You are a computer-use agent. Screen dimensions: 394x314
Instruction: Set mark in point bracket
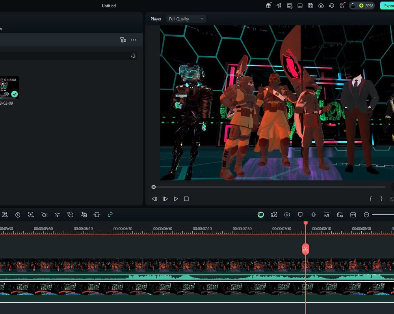coord(371,199)
